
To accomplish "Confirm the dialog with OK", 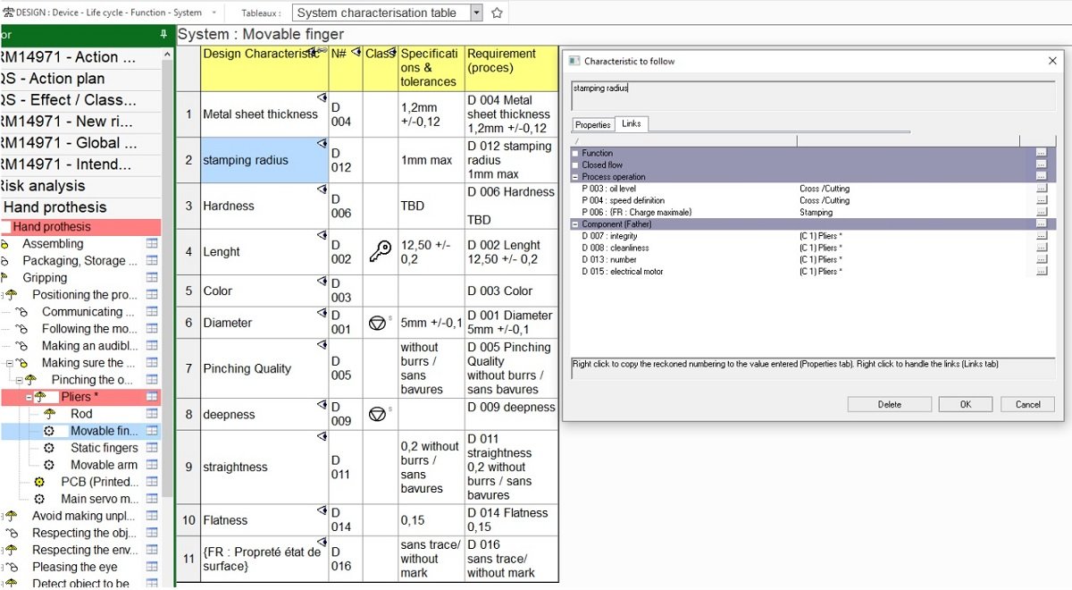I will [x=966, y=404].
